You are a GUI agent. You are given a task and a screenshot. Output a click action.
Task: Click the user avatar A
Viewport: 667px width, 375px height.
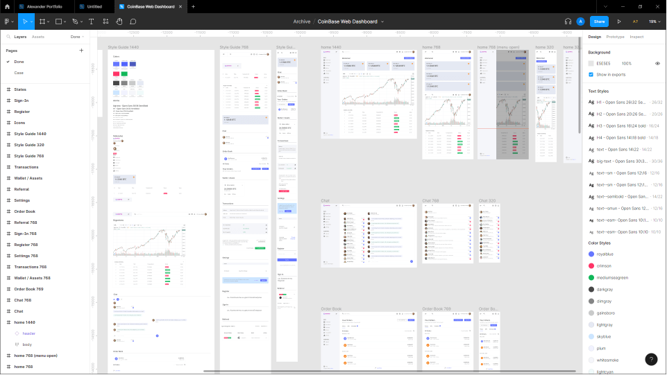point(580,21)
